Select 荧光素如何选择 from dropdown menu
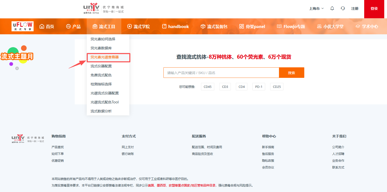Screen dimensions: 387x192 coord(108,39)
